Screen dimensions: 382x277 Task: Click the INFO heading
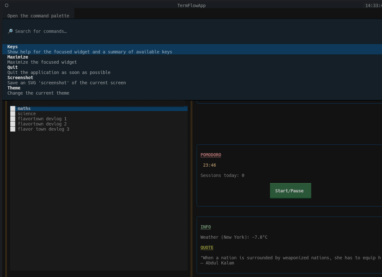click(206, 227)
